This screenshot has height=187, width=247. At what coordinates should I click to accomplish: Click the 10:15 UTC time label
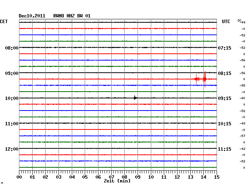point(225,124)
